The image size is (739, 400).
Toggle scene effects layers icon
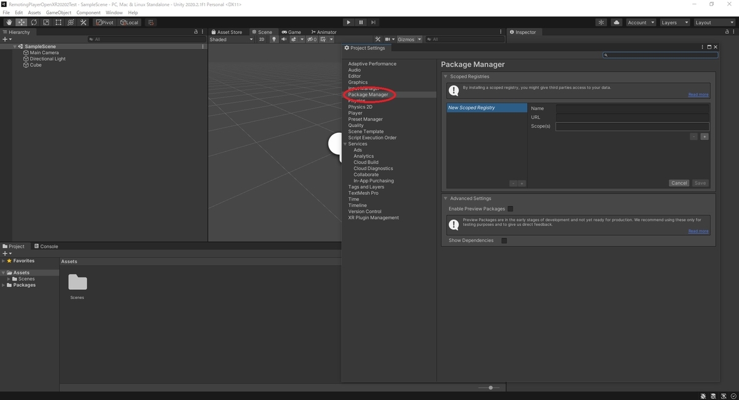click(294, 39)
